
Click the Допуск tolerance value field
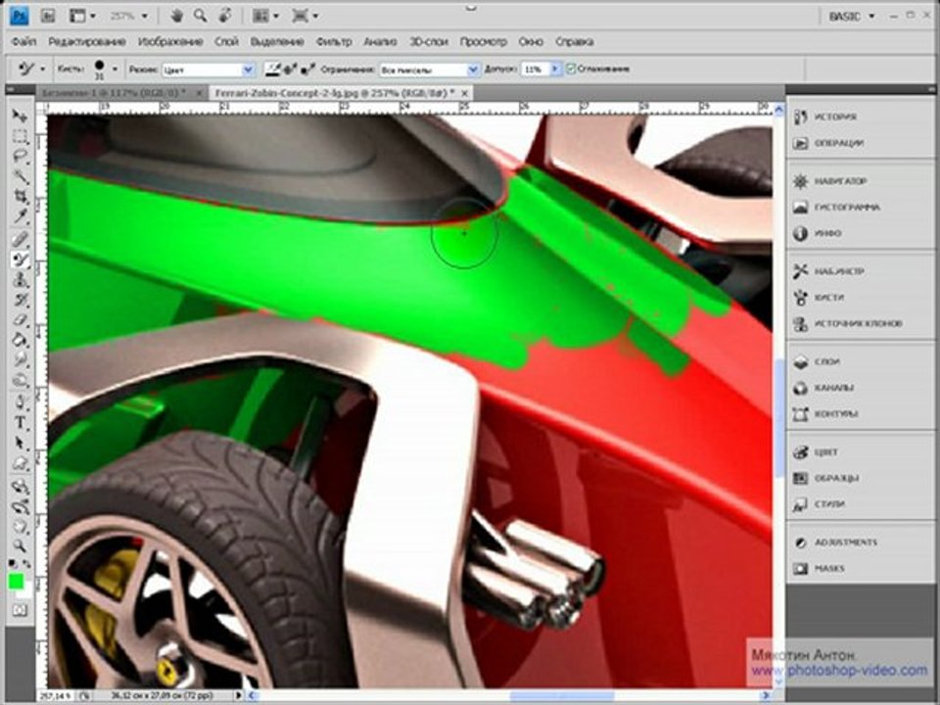click(536, 70)
